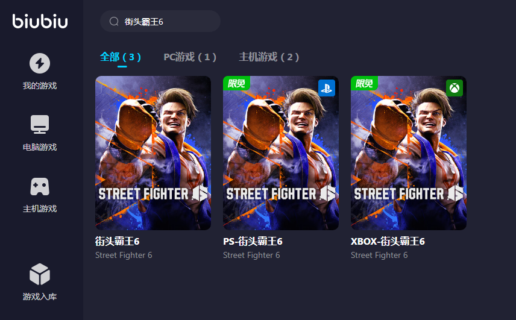Open 主机游戏 gamepad icon

pyautogui.click(x=40, y=186)
